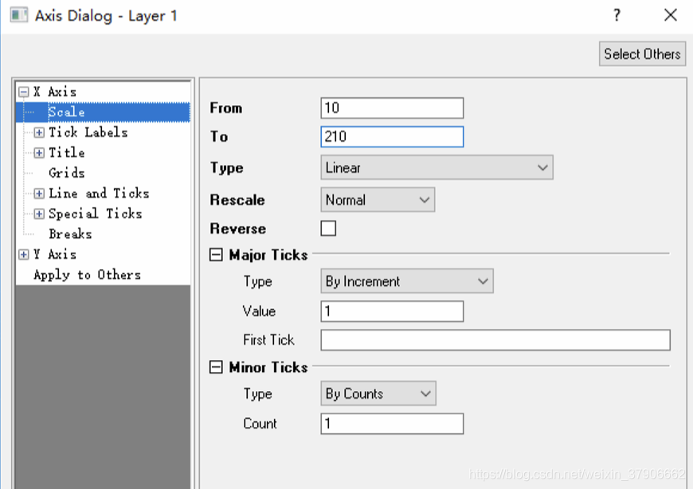Click the Minor Ticks Count field
Screen dimensions: 693x489
(x=392, y=424)
